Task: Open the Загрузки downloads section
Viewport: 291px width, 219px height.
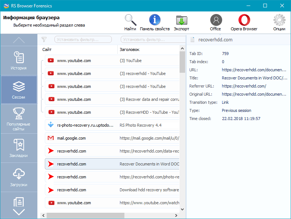Action: coord(19,177)
